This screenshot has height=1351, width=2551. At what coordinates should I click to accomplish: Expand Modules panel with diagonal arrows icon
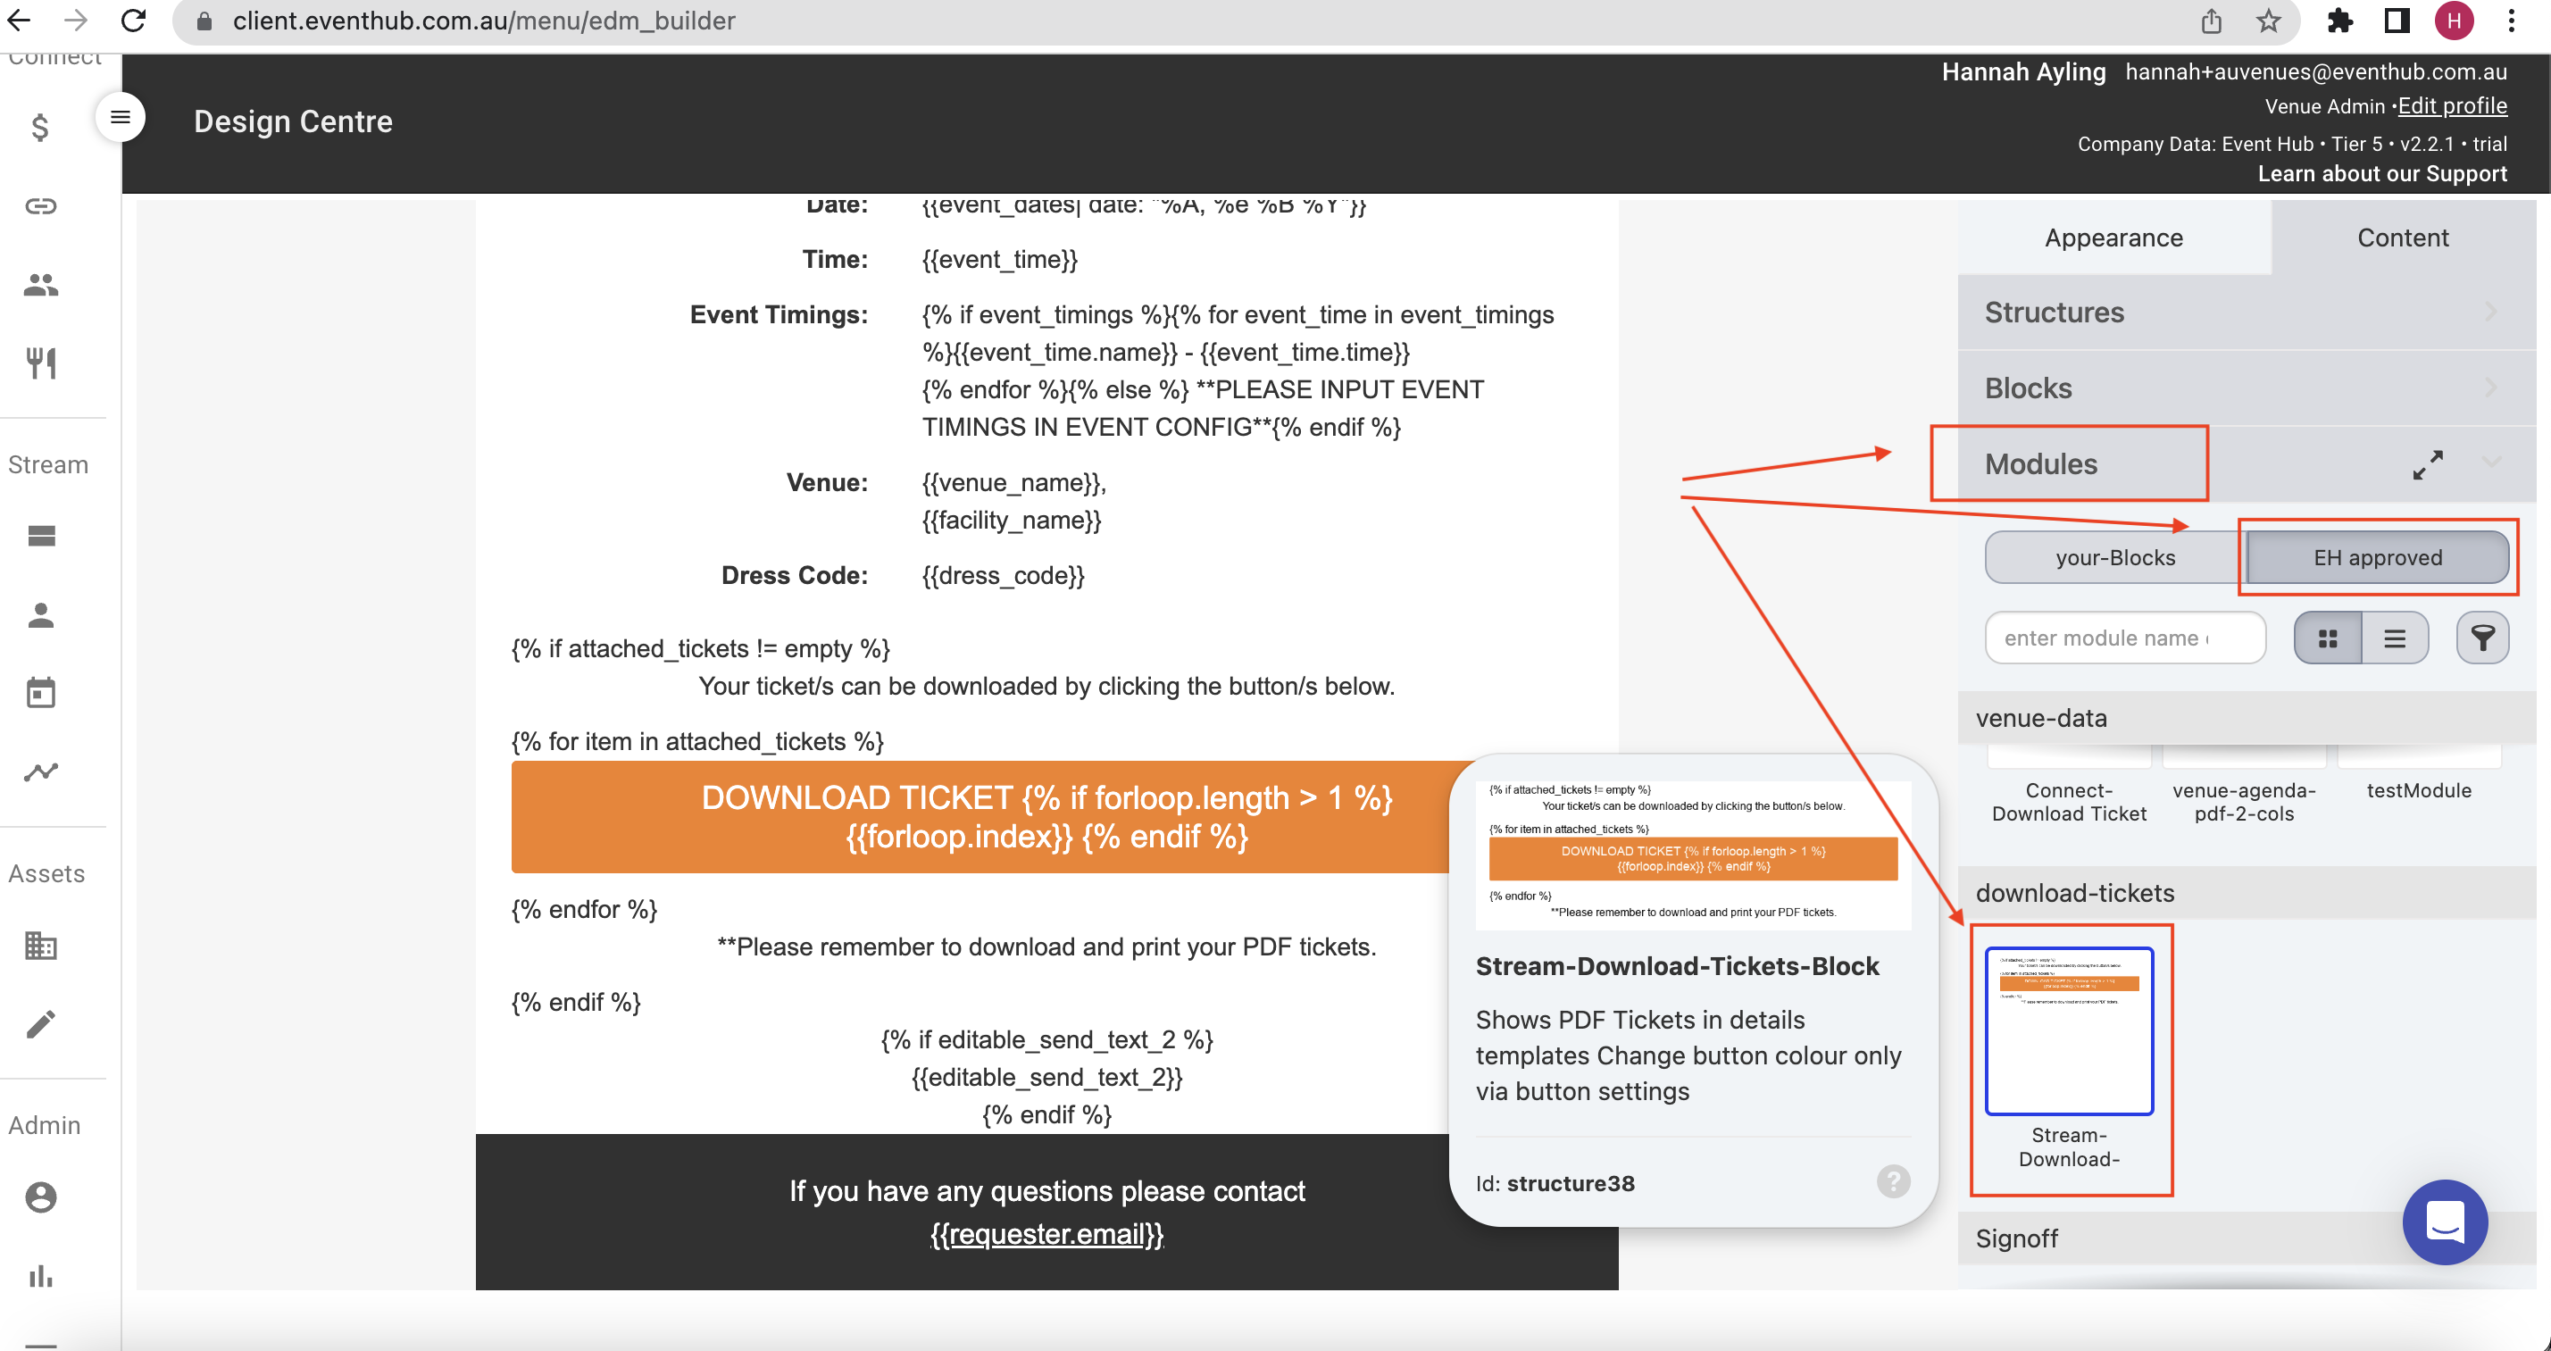tap(2427, 464)
